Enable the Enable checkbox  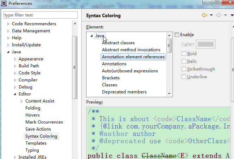(x=177, y=35)
